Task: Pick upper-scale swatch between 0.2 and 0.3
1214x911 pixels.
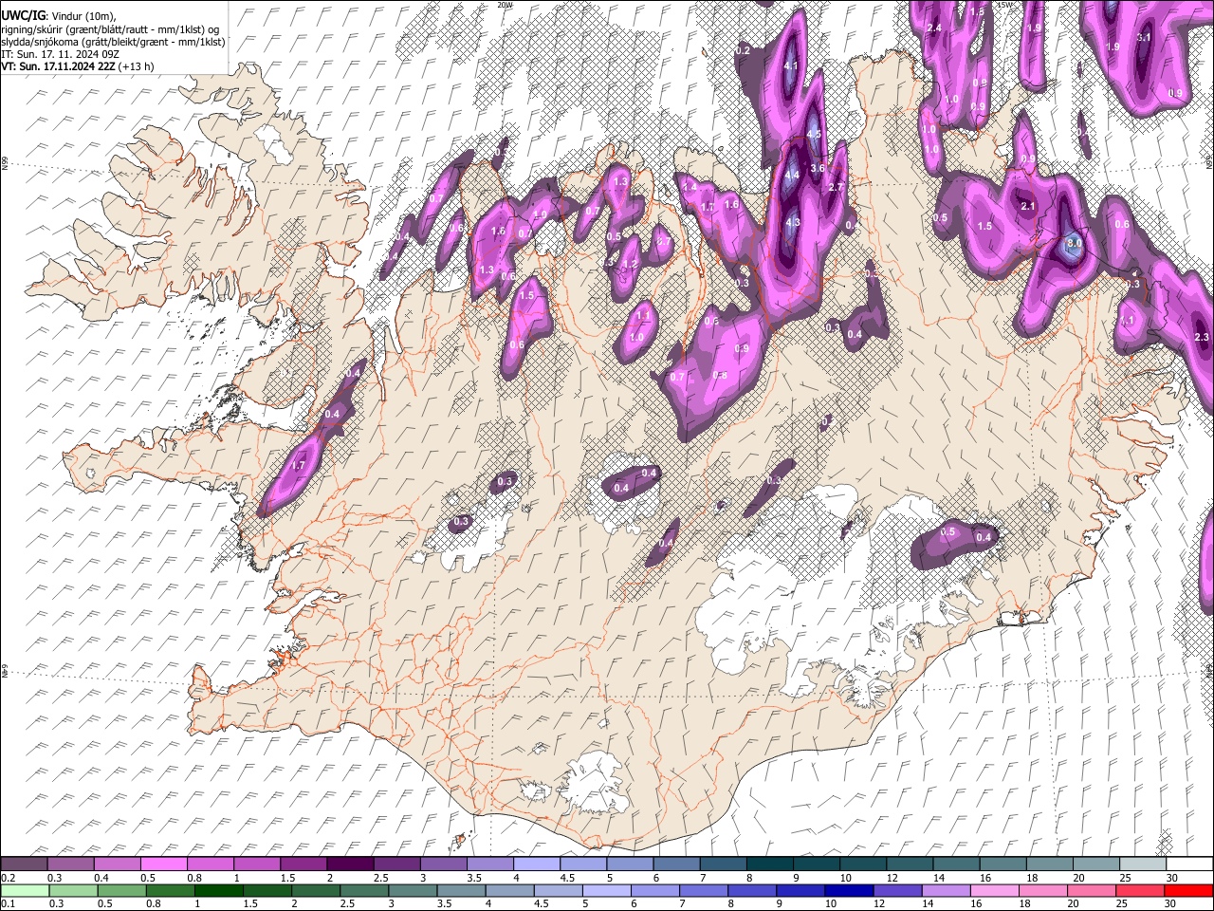Action: [24, 864]
